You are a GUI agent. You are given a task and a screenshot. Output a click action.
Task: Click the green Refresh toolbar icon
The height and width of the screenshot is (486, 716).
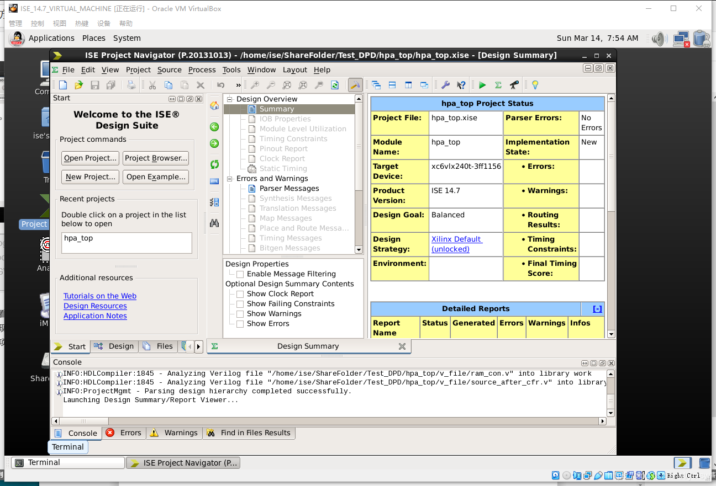[x=335, y=85]
